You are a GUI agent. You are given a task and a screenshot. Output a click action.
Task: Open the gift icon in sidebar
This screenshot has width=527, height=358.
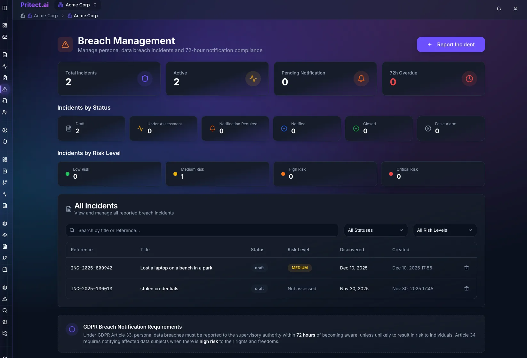coord(5,322)
